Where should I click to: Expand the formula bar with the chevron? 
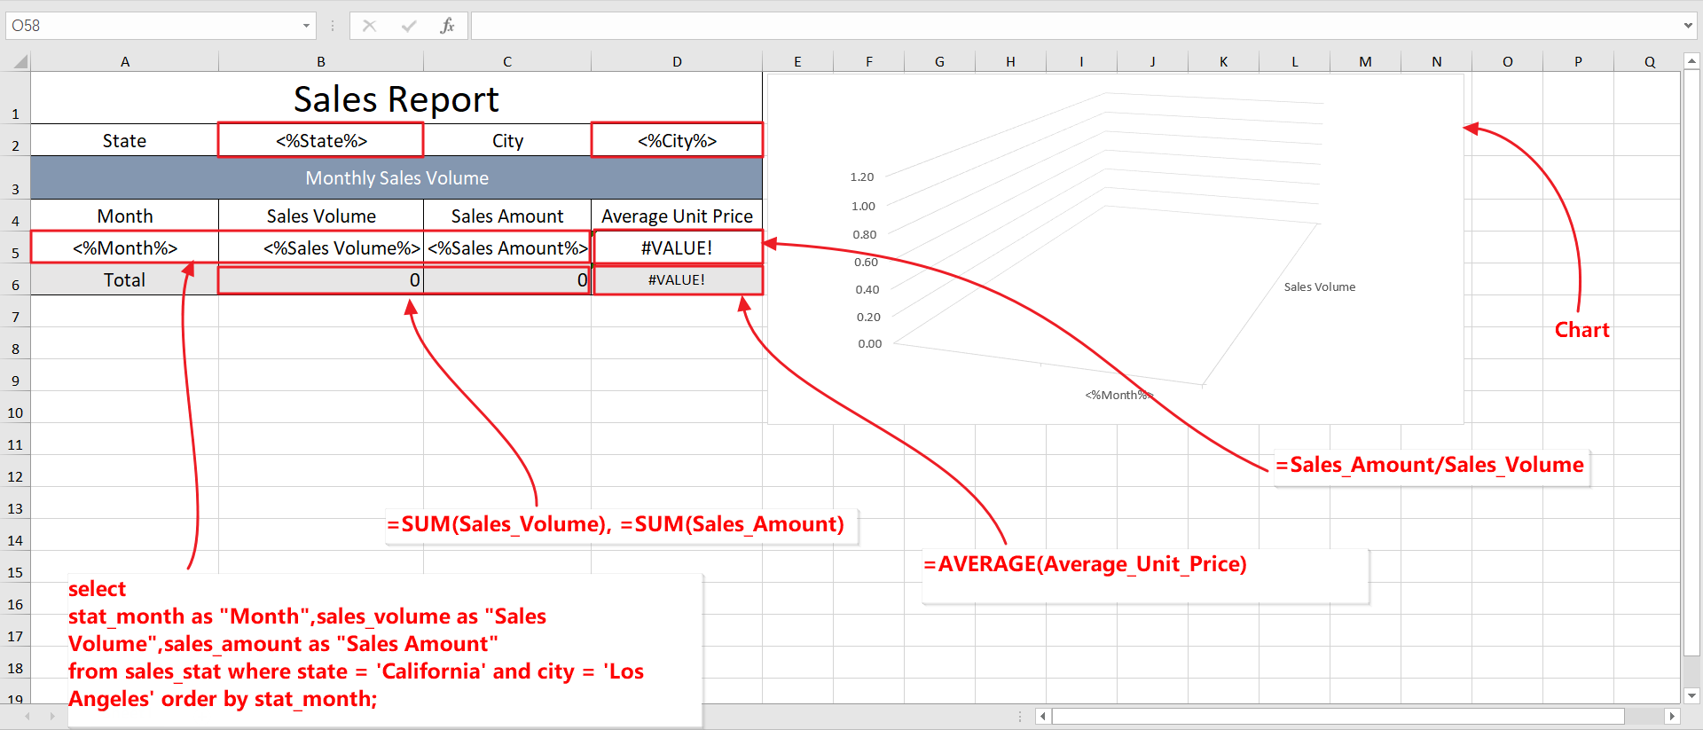pyautogui.click(x=1687, y=26)
